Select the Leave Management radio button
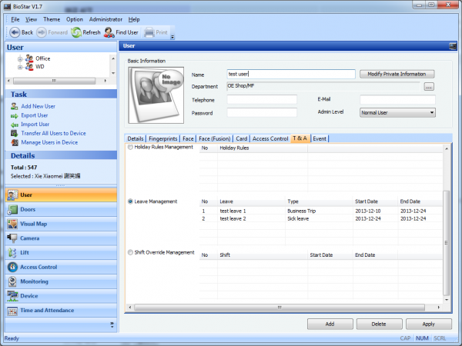Screen dimensions: 462x346 (x=130, y=201)
